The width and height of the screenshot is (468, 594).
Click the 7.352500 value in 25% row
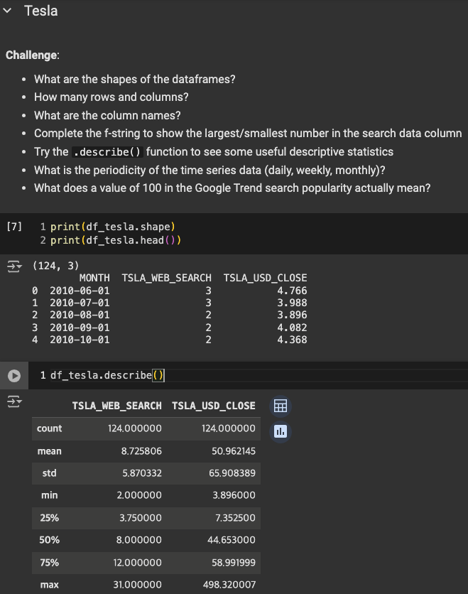click(235, 518)
